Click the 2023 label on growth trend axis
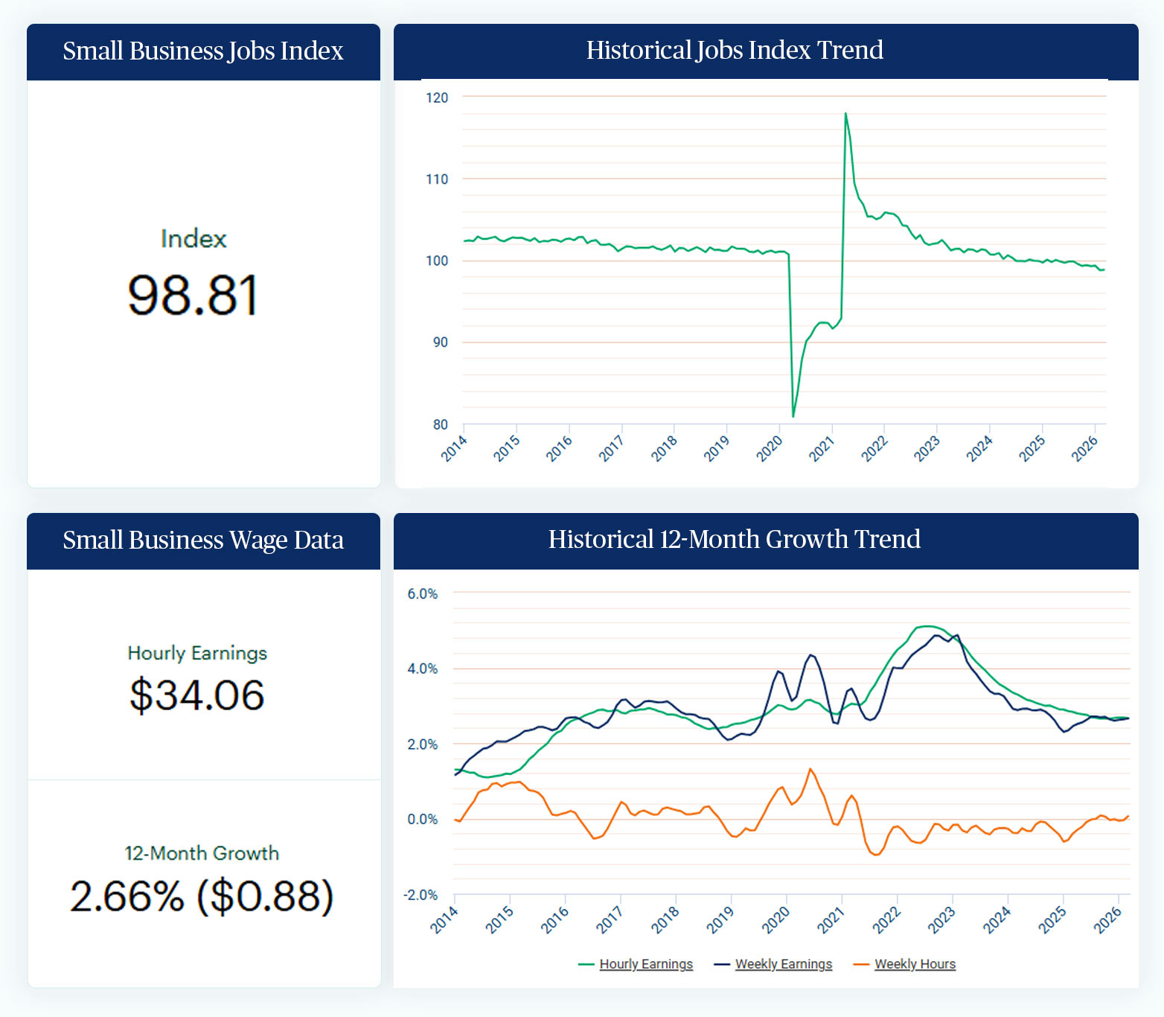The height and width of the screenshot is (1017, 1164). click(x=941, y=920)
